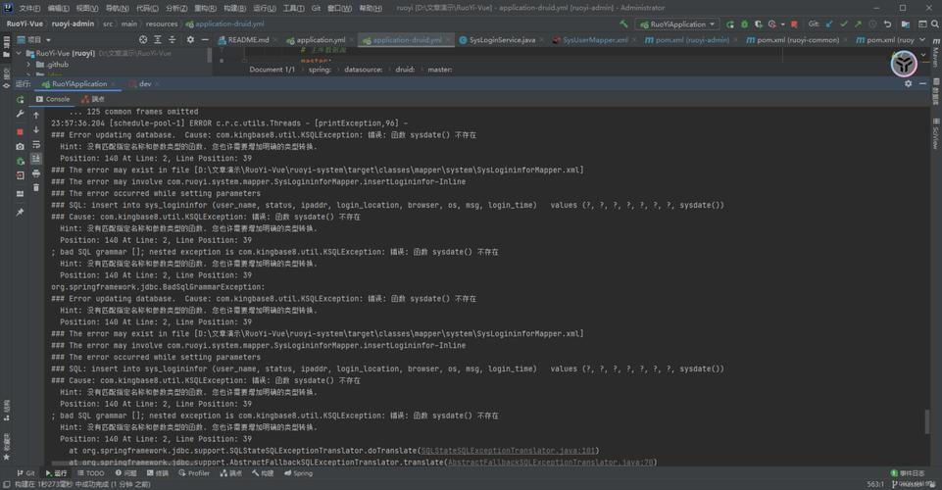Click the Git commit checkmark icon
This screenshot has width=942, height=490.
pos(843,24)
